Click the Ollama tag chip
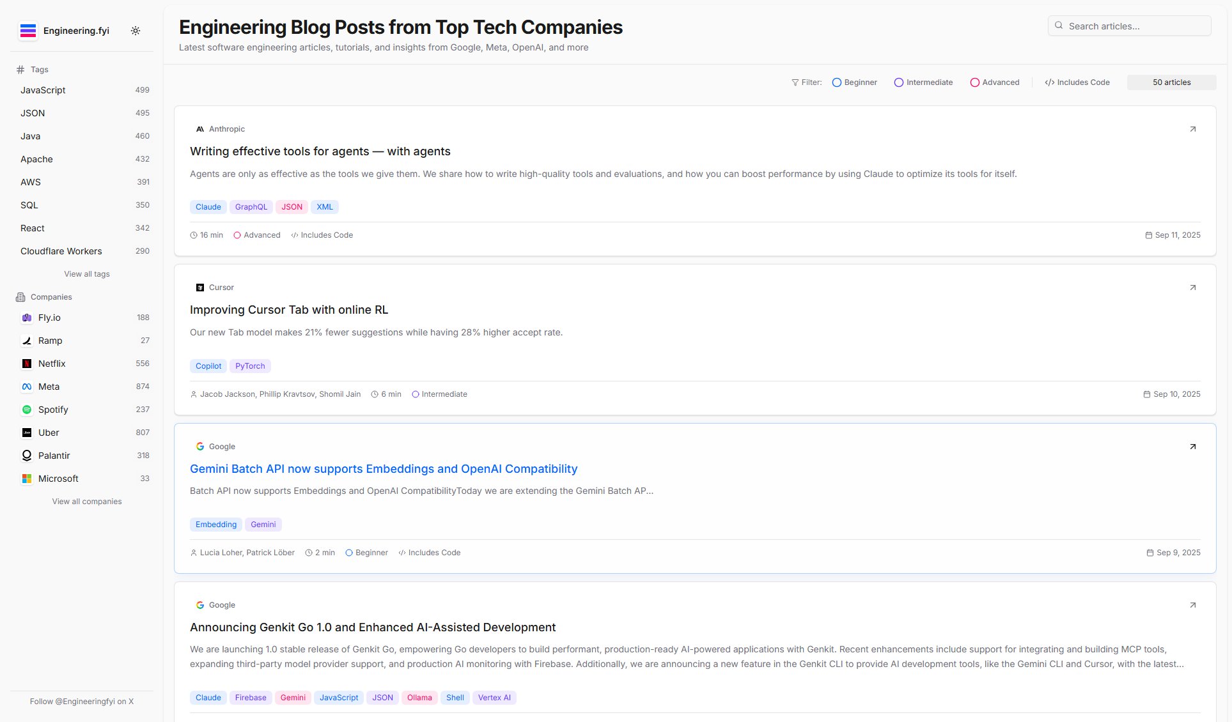The width and height of the screenshot is (1232, 722). point(419,698)
